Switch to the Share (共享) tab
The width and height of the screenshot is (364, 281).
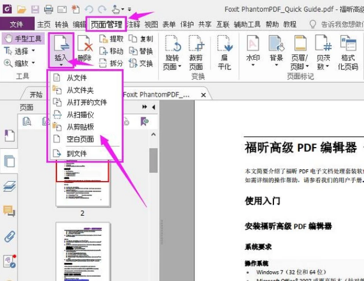coord(204,24)
